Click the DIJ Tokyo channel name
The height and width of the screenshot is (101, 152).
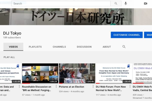click(x=12, y=33)
